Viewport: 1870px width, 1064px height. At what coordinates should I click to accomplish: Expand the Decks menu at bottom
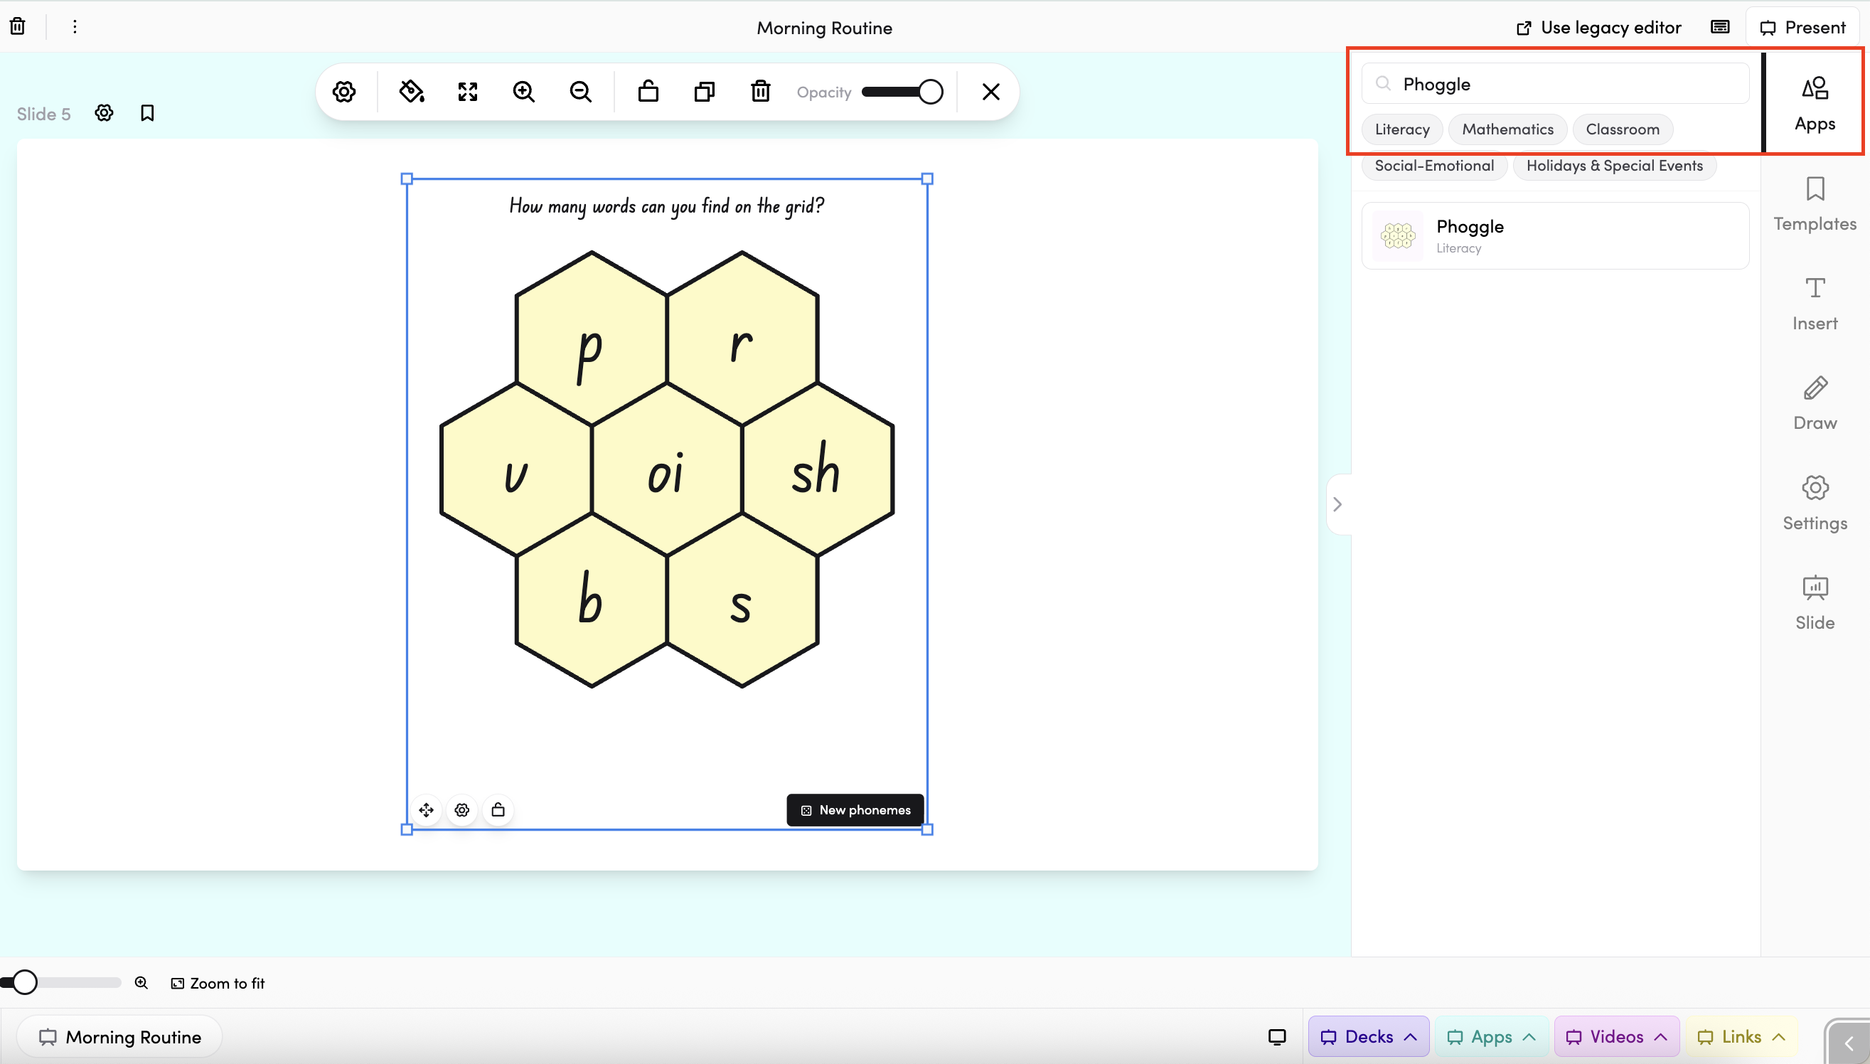pyautogui.click(x=1368, y=1036)
